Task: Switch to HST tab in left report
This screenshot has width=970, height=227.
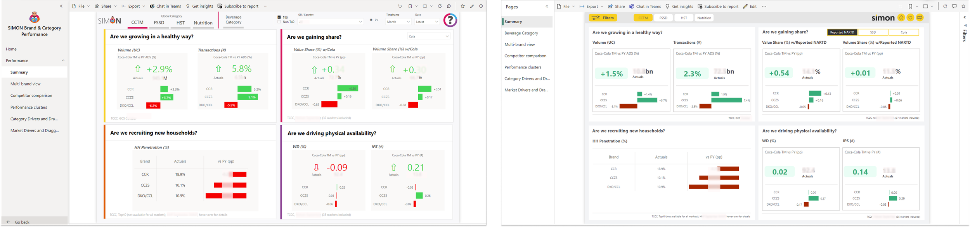Action: click(x=181, y=23)
